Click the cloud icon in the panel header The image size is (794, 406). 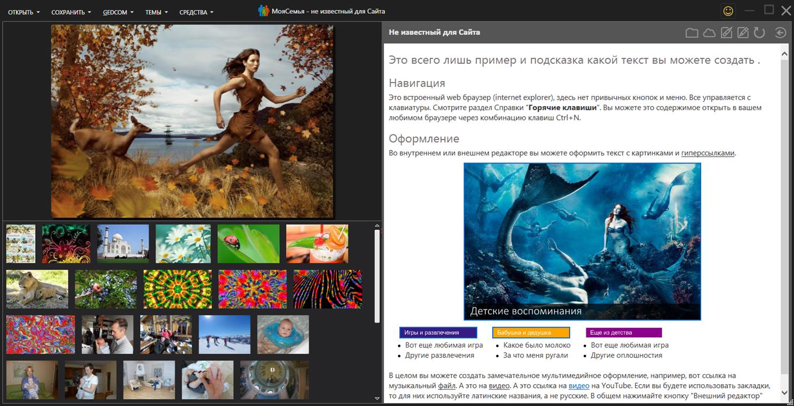709,33
